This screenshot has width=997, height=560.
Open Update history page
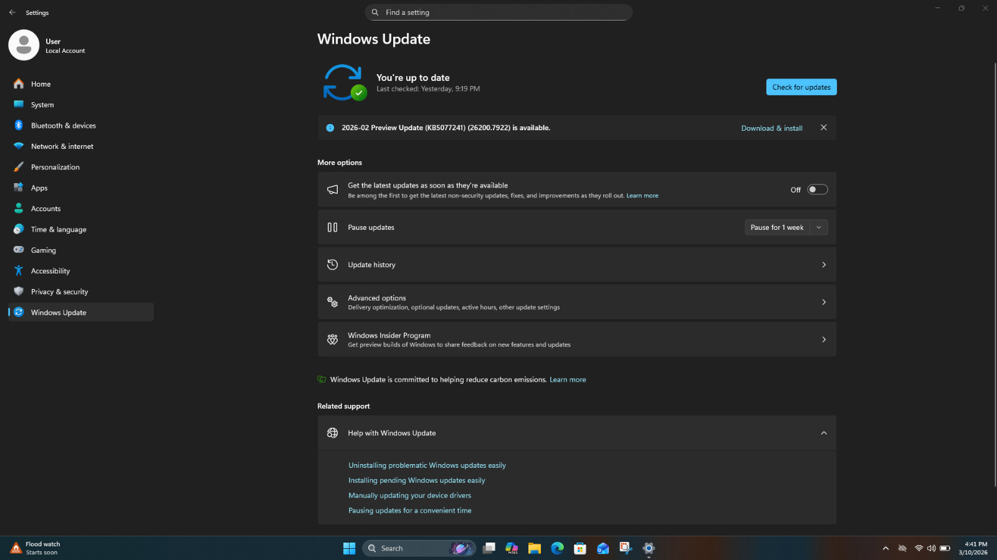577,265
